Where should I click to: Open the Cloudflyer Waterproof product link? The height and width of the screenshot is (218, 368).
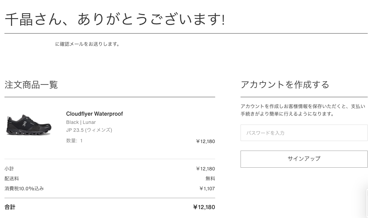[x=95, y=114]
